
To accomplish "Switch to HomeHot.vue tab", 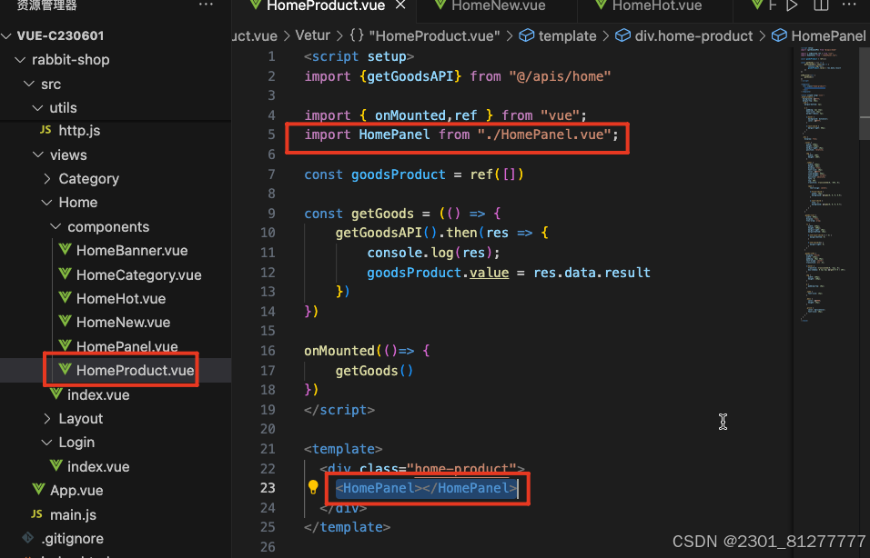I will (657, 5).
